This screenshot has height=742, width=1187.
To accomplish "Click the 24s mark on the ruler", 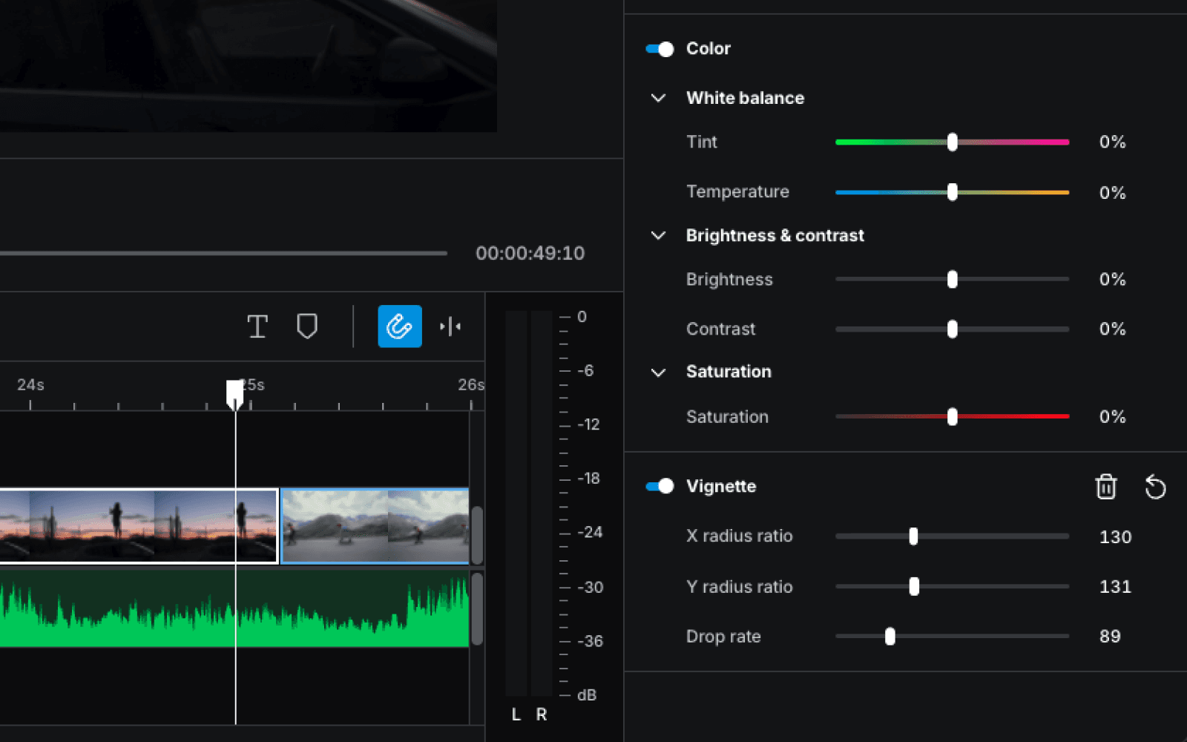I will 30,384.
